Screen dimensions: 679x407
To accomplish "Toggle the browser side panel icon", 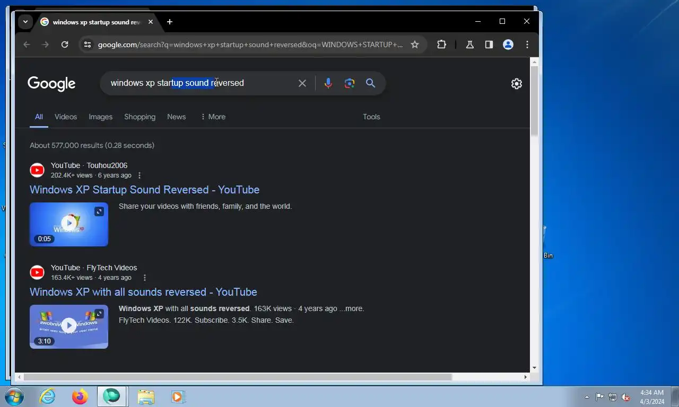I will pyautogui.click(x=489, y=45).
